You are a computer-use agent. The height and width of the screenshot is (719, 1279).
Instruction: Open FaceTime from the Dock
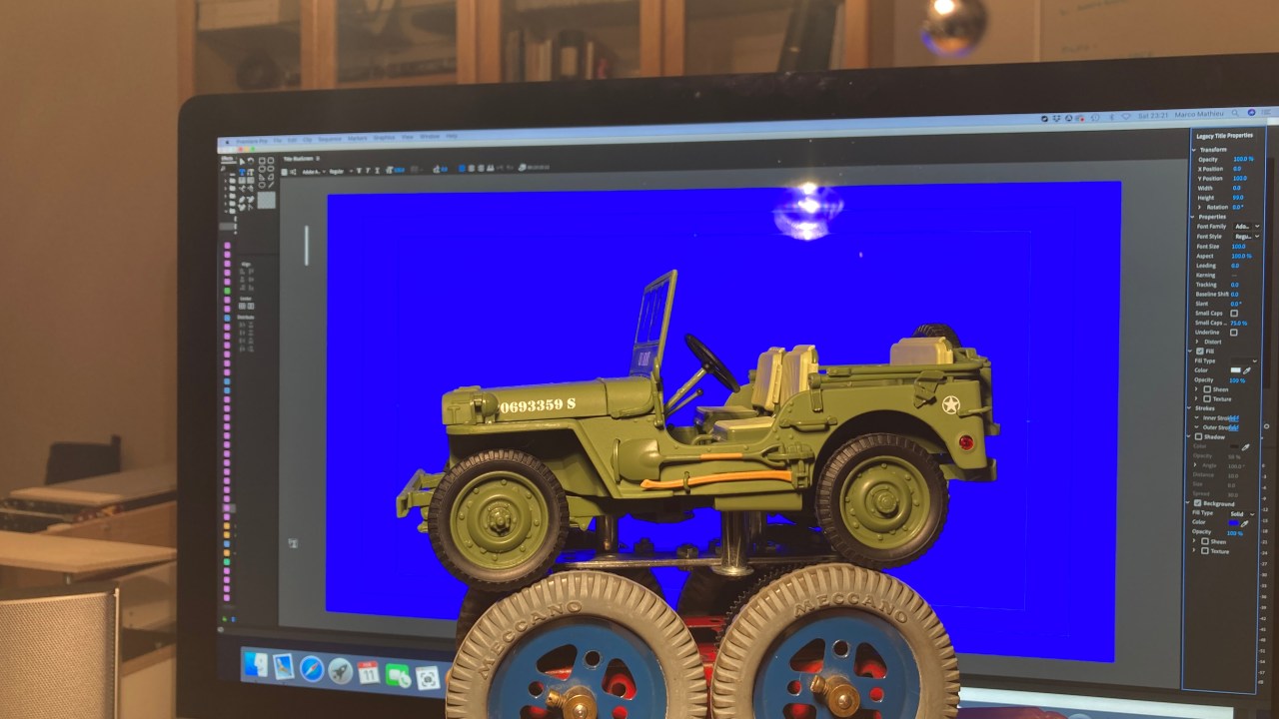398,675
